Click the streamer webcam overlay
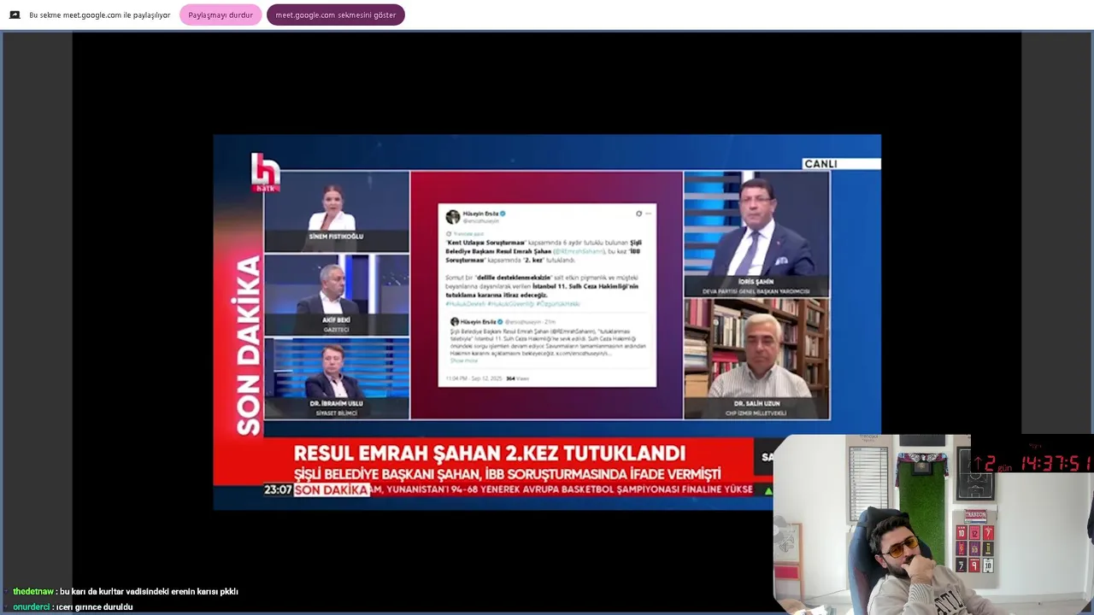The image size is (1094, 615). coord(933,524)
